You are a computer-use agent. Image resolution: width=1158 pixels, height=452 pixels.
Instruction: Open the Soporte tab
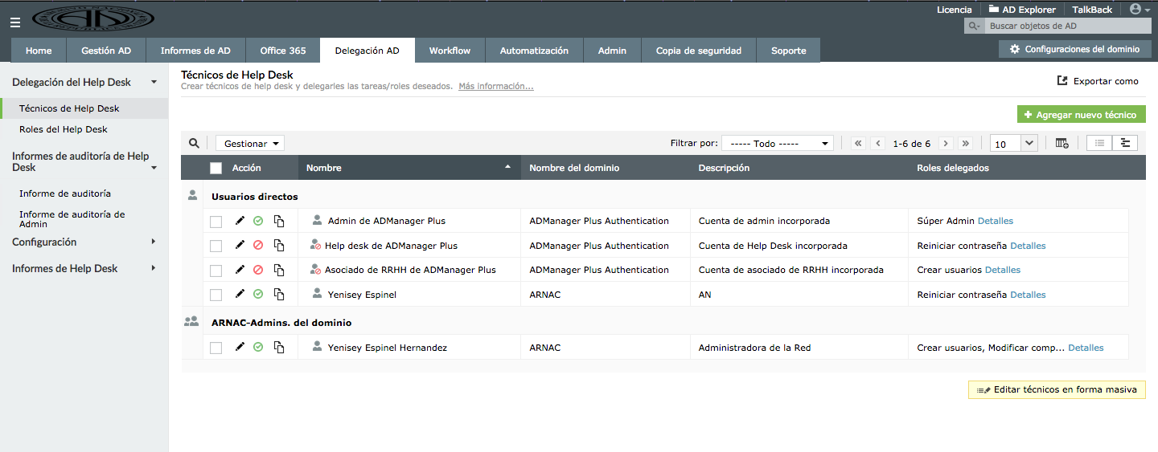[x=789, y=50]
